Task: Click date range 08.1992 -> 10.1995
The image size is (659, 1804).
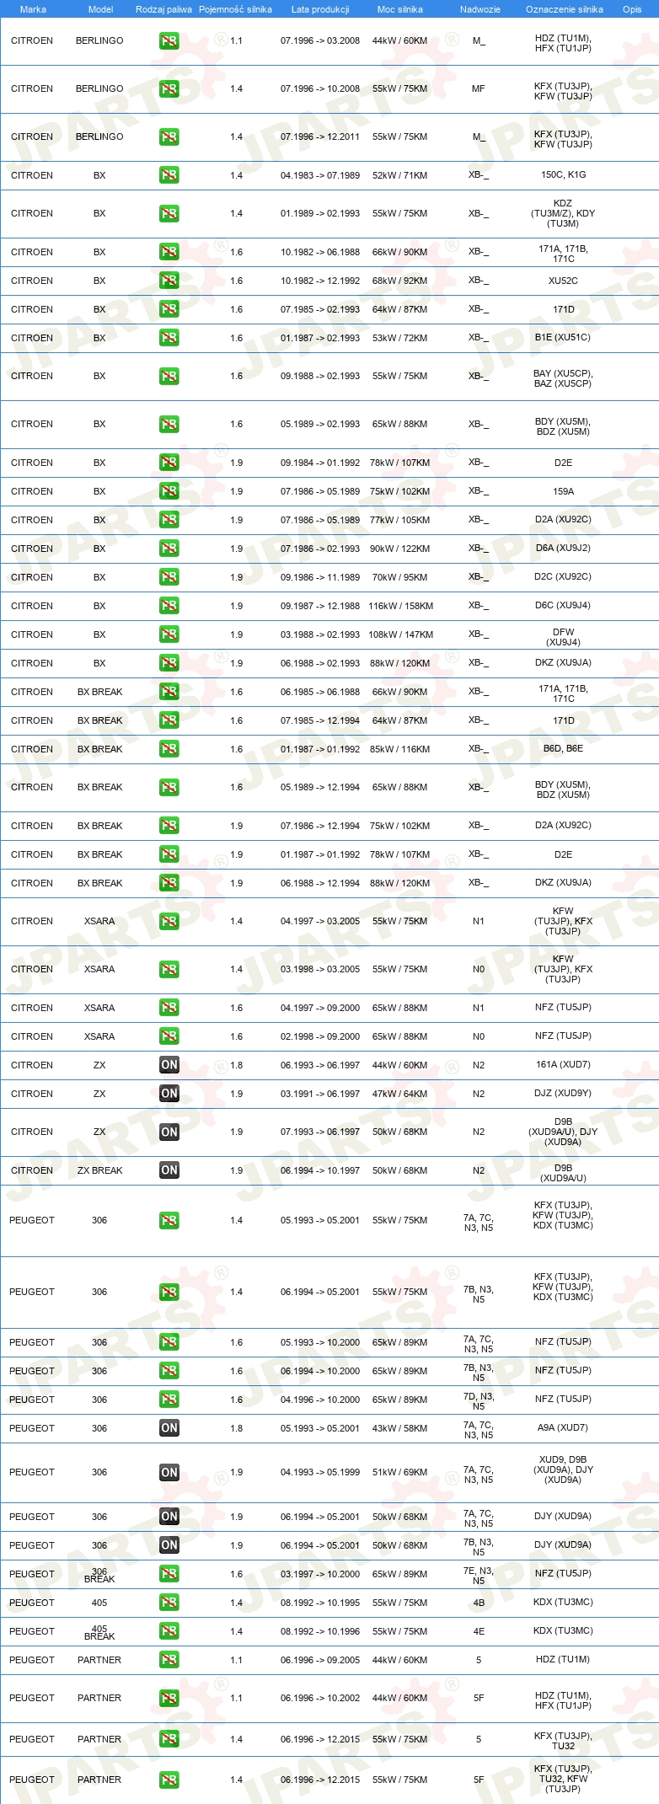Action: (x=320, y=1603)
